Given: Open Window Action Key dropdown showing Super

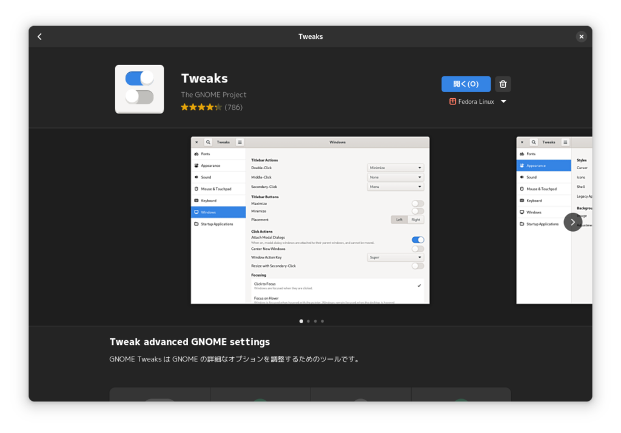Looking at the screenshot, I should tap(395, 258).
